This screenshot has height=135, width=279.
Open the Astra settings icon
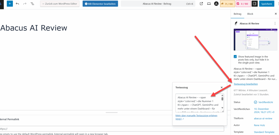pos(216,4)
